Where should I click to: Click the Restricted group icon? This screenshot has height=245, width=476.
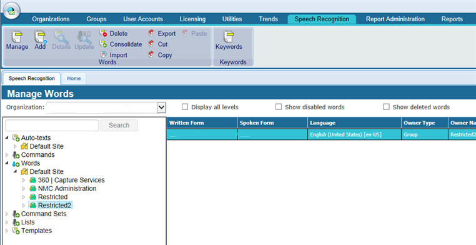tap(32, 197)
